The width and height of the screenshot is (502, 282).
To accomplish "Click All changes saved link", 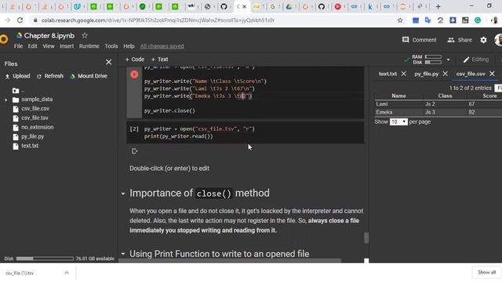I will coord(162,46).
